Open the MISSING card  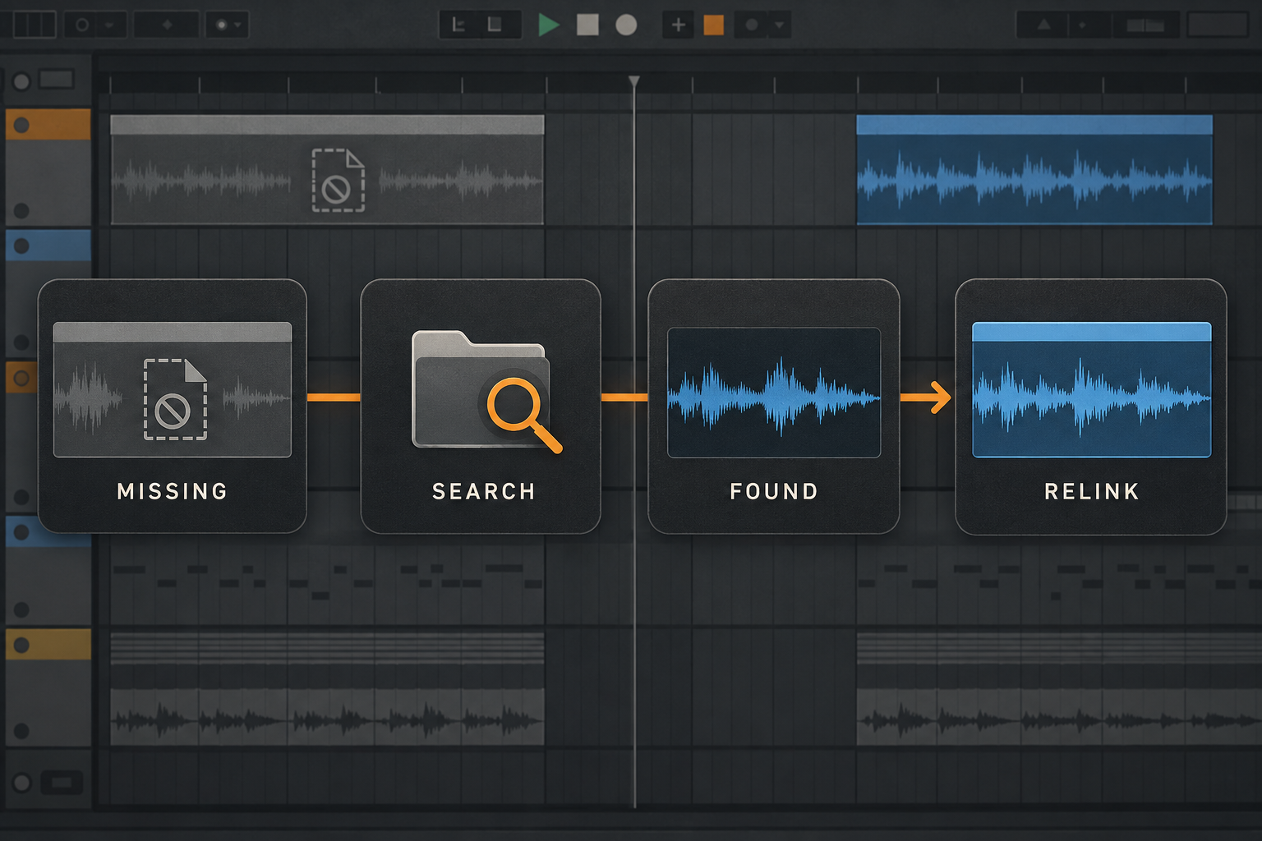coord(173,406)
